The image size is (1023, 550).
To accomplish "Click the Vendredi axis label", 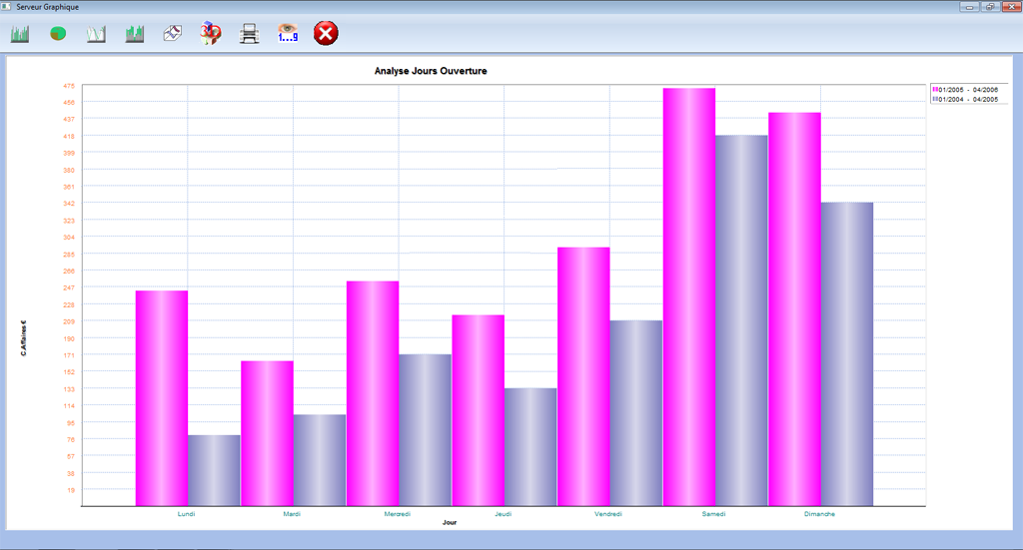I will click(x=608, y=514).
